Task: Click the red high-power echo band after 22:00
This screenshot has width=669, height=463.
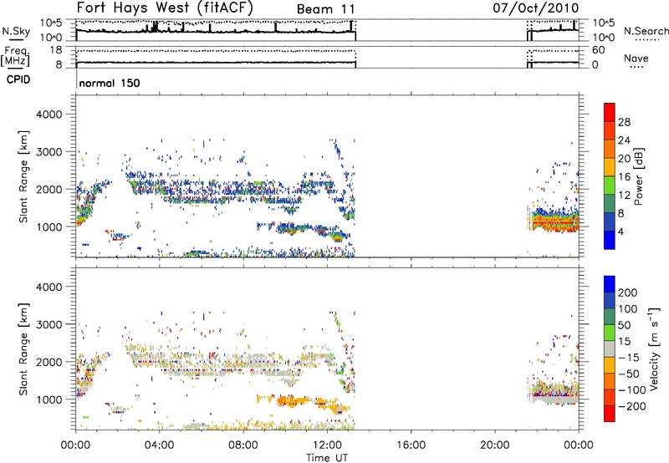Action: click(x=554, y=222)
